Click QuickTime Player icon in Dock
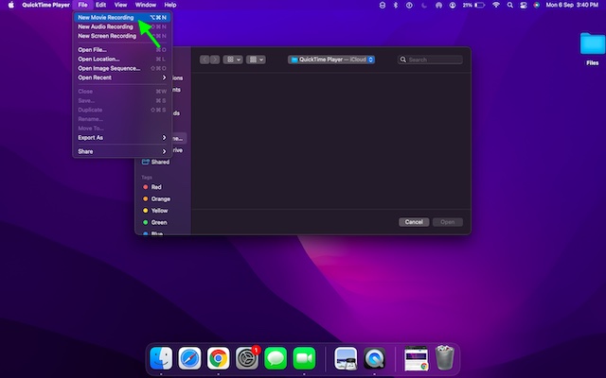This screenshot has height=378, width=606. coord(374,358)
